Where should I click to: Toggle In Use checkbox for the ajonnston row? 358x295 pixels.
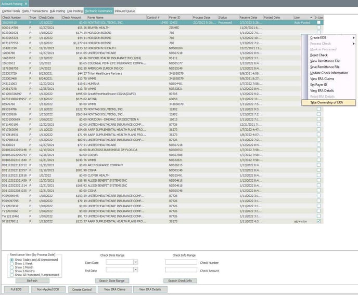(x=318, y=221)
